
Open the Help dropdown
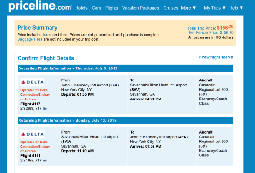(236, 8)
